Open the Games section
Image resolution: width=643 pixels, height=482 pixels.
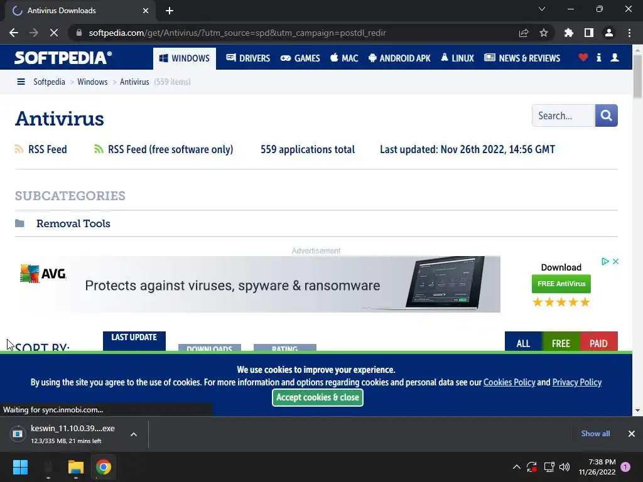point(300,58)
